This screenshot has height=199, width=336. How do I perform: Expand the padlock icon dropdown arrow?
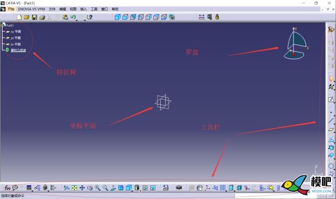pos(48,191)
